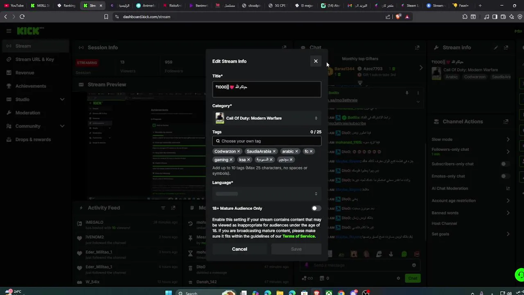The width and height of the screenshot is (524, 295).
Task: Edit the stream Title field
Action: click(267, 89)
